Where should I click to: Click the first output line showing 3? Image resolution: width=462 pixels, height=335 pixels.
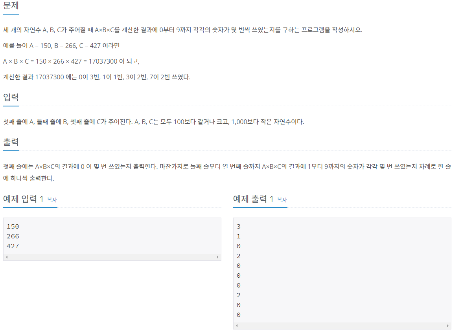point(239,226)
